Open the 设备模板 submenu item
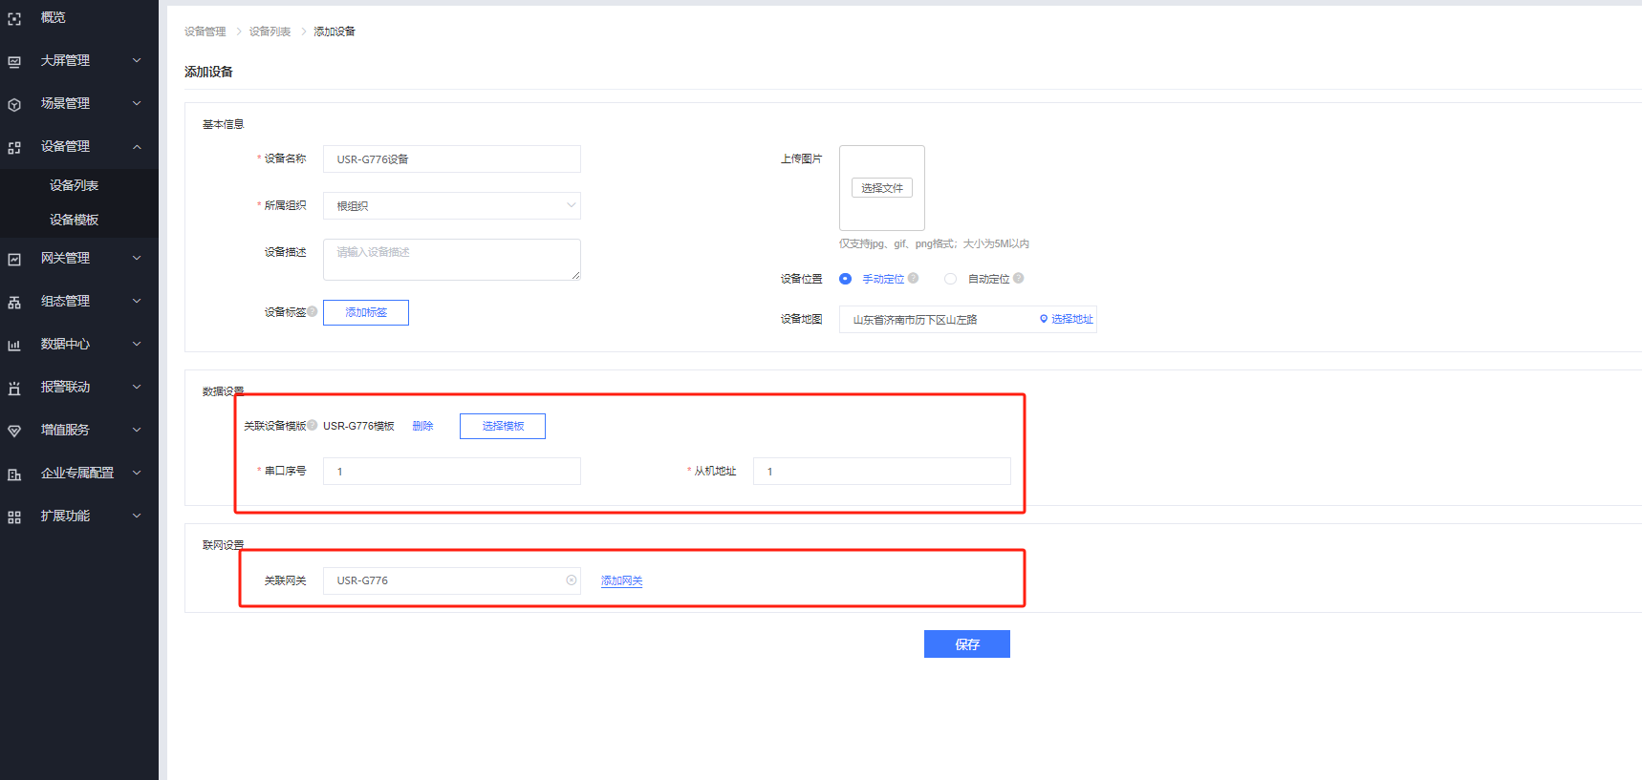Viewport: 1642px width, 780px height. tap(75, 220)
